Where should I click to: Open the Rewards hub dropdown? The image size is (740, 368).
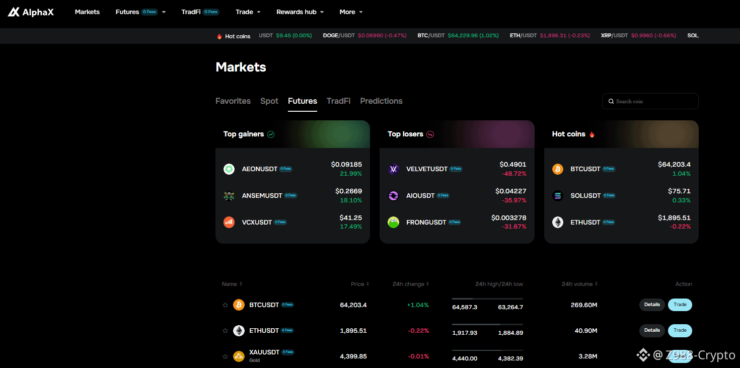[x=300, y=12]
